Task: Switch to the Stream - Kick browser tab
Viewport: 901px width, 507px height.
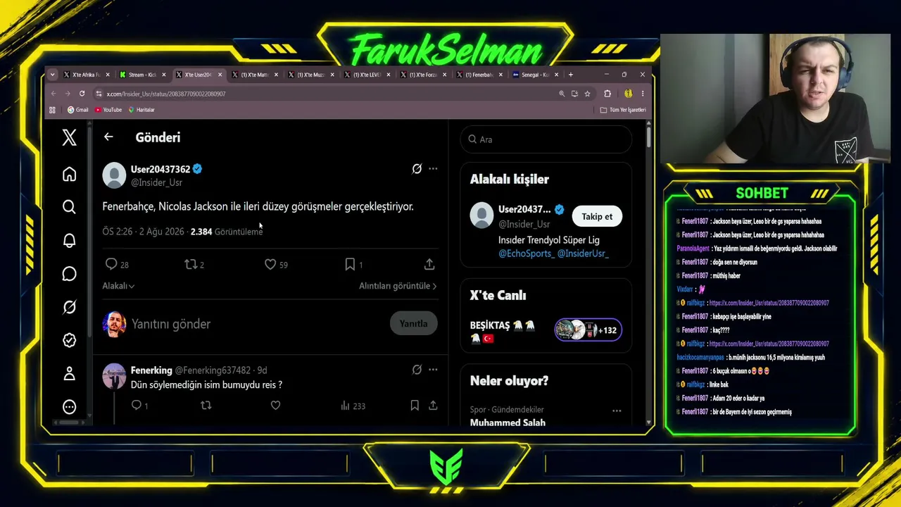Action: point(141,75)
